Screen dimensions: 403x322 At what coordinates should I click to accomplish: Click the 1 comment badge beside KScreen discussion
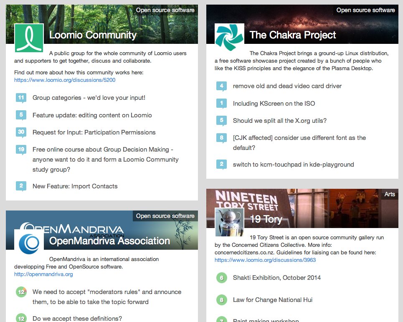coord(222,103)
